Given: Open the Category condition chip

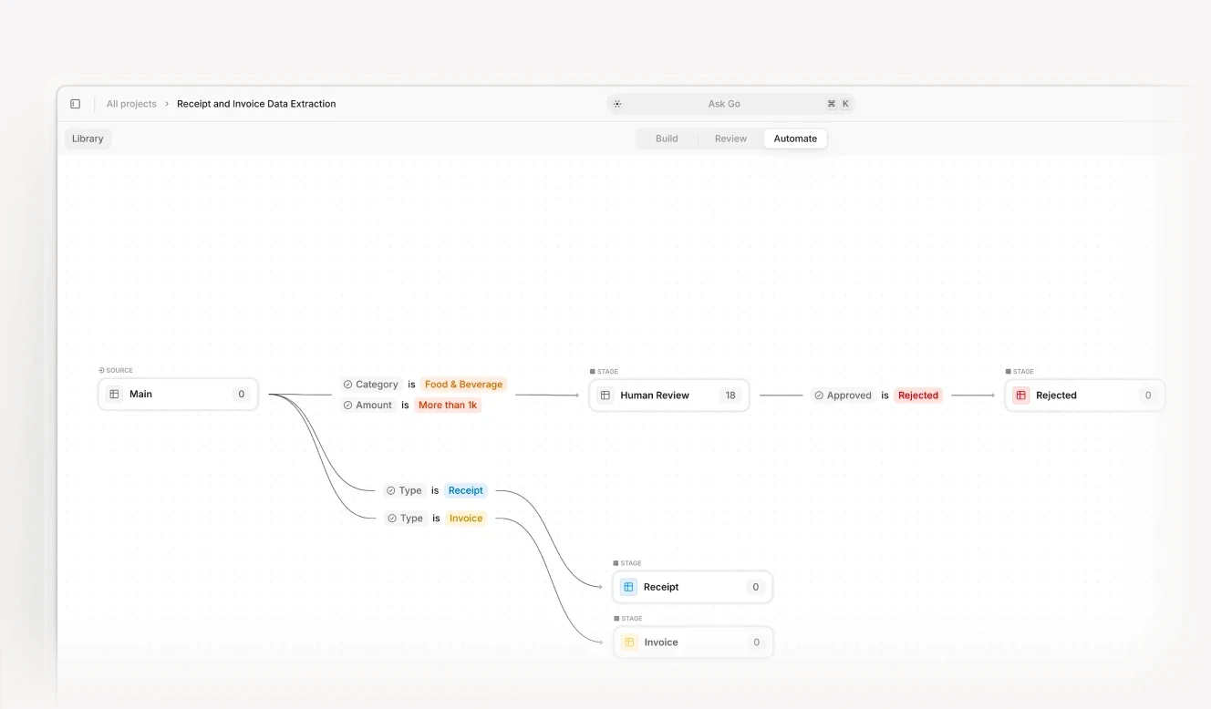Looking at the screenshot, I should point(371,385).
